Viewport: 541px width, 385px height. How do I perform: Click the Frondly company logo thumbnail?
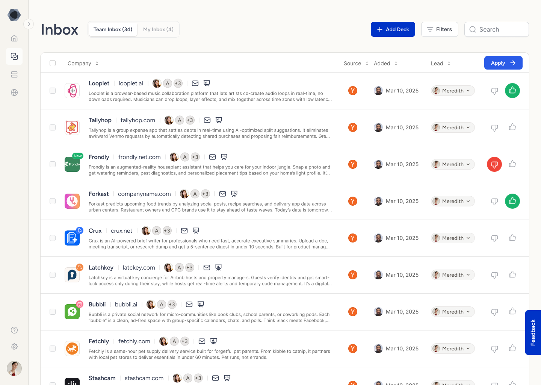(72, 164)
